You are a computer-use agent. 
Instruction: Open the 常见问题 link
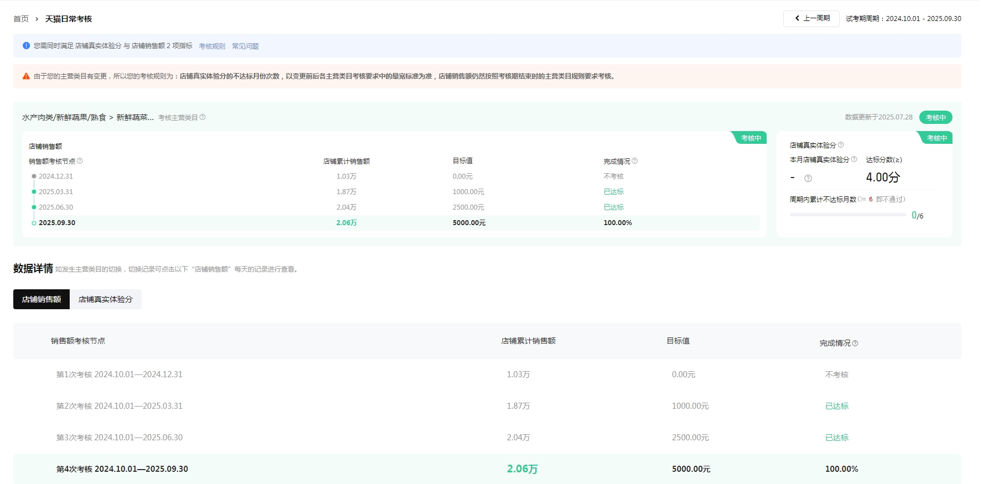245,46
